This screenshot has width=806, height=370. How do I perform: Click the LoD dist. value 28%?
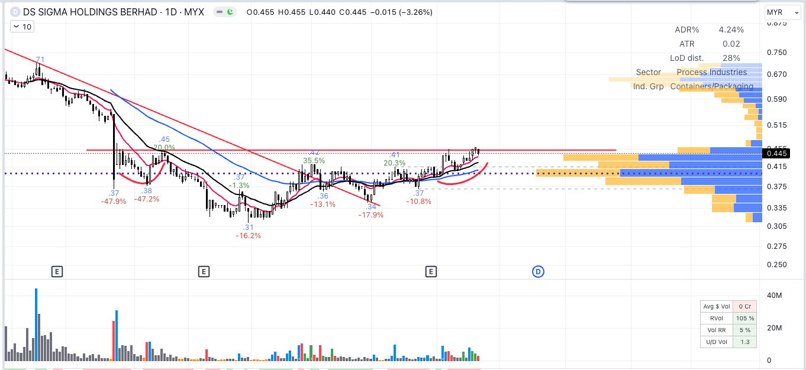pyautogui.click(x=731, y=58)
